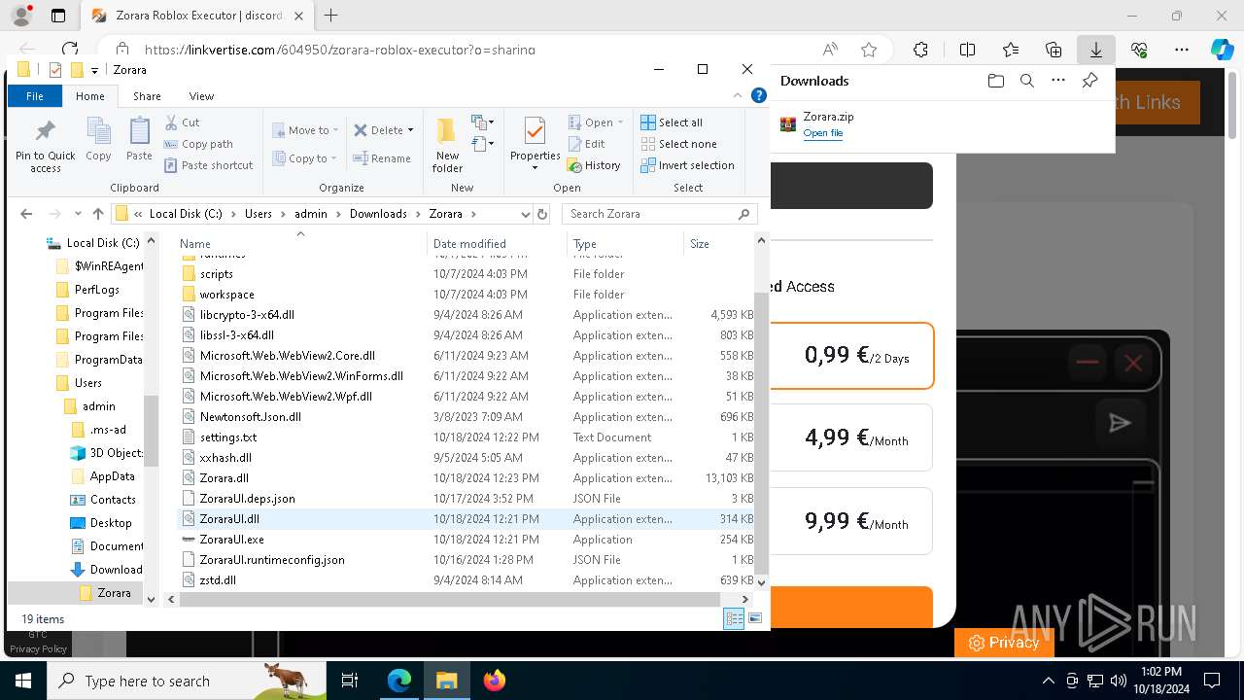1244x700 pixels.
Task: Select Program Data folder in tree
Action: (x=108, y=360)
